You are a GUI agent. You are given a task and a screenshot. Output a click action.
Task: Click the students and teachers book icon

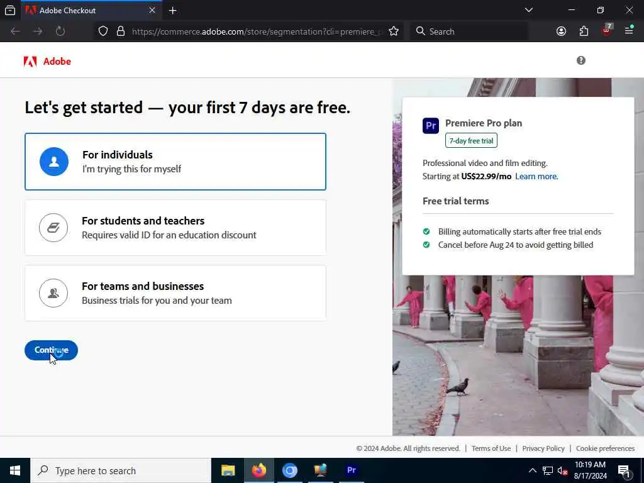tap(53, 228)
